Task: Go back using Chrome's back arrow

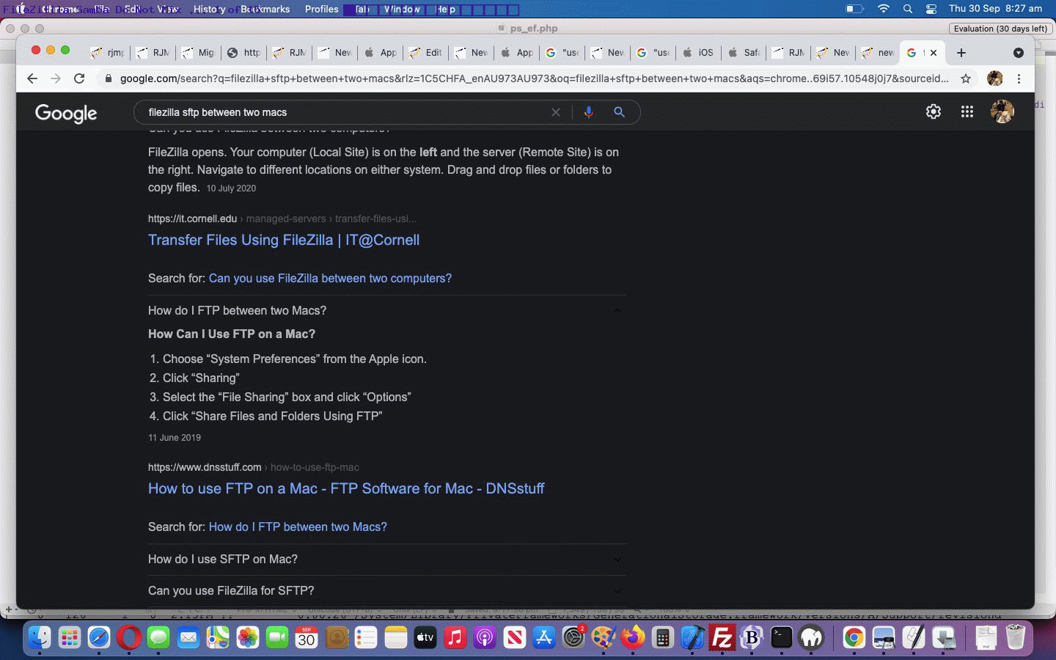Action: coord(32,78)
